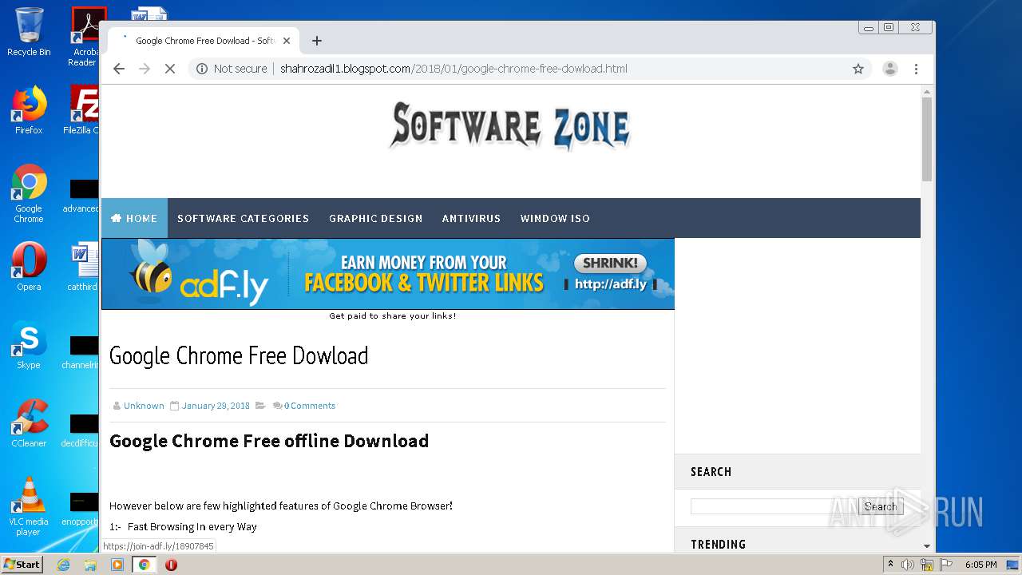1022x575 pixels.
Task: Click the Software Zone logo
Action: click(x=510, y=126)
